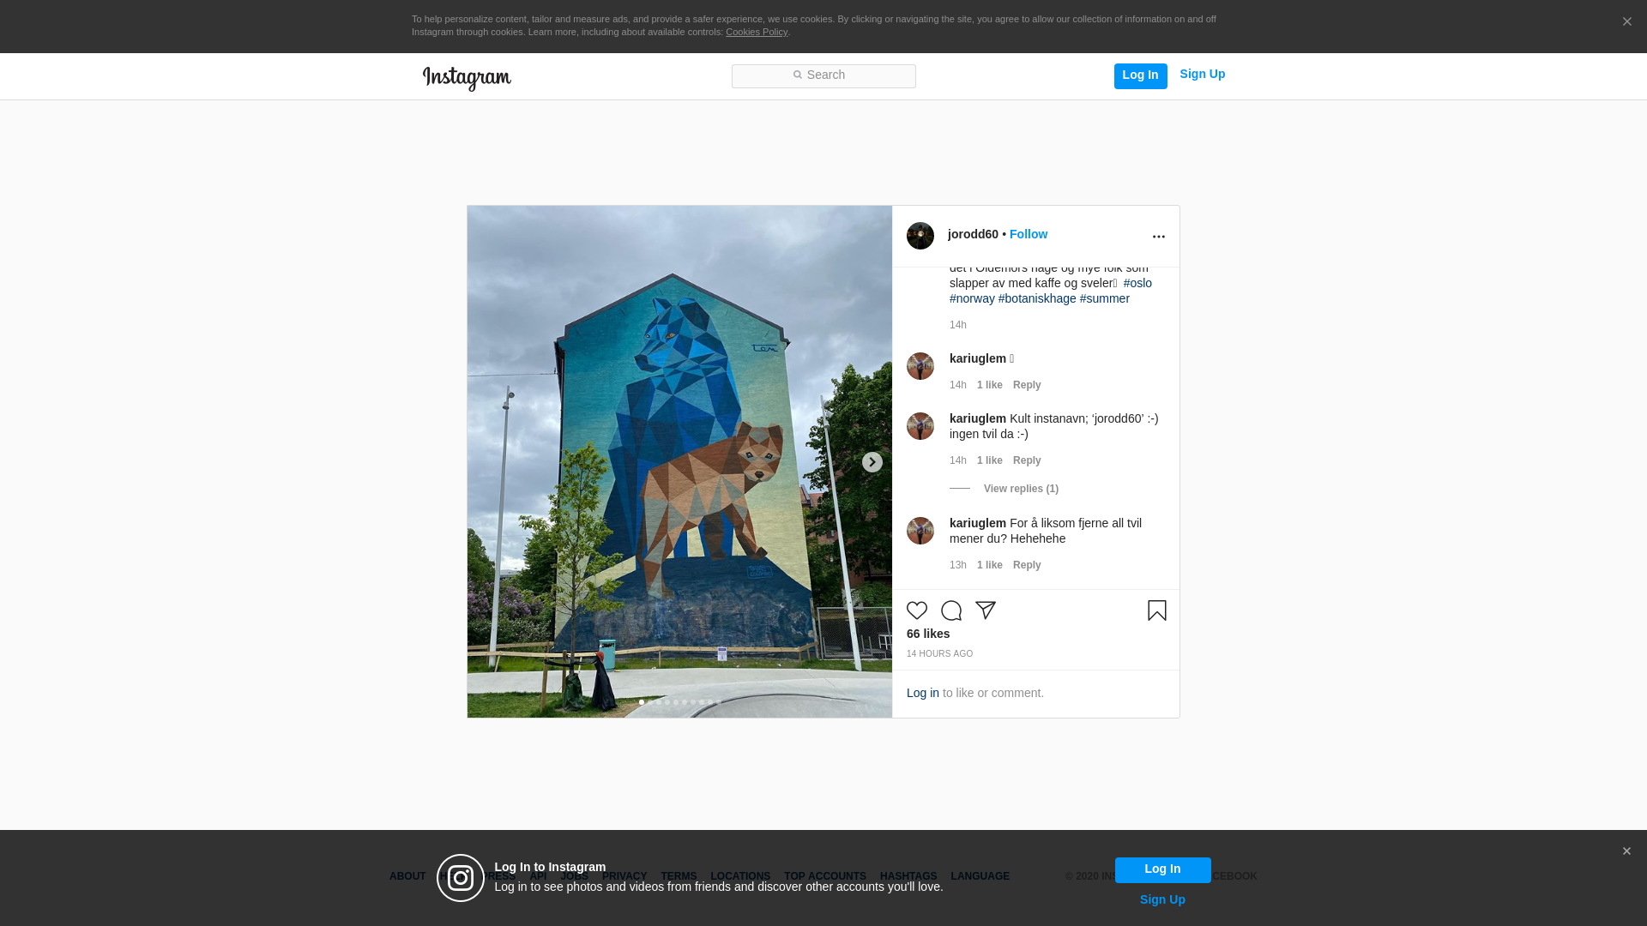Close the cookie notice banner
The image size is (1647, 926).
tap(1626, 22)
